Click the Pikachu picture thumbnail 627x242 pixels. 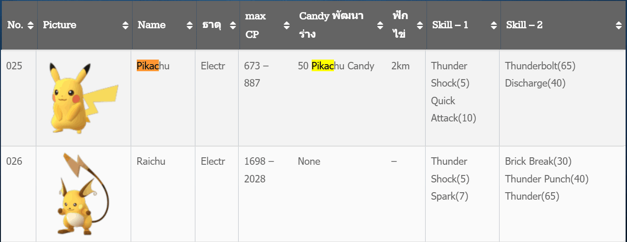pos(81,98)
